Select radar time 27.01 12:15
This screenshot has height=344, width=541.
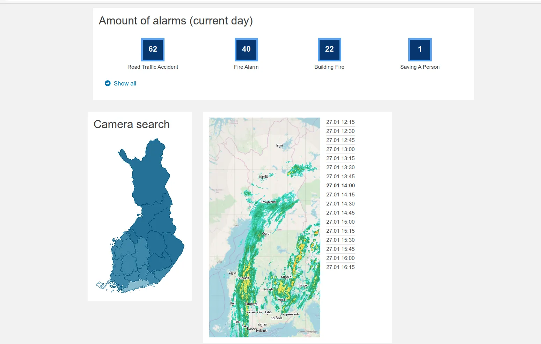click(341, 122)
